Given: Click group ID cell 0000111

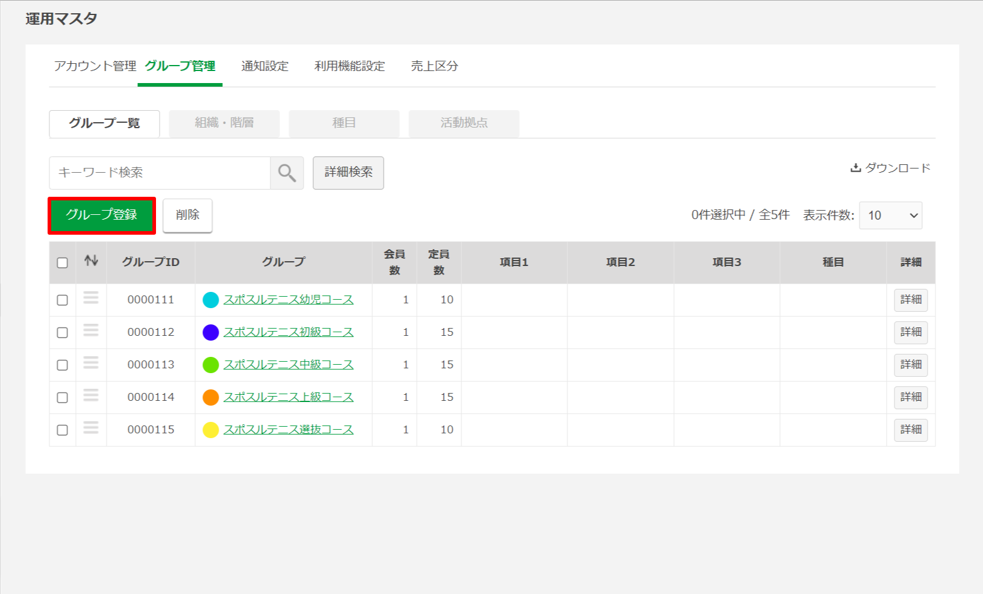Looking at the screenshot, I should [151, 300].
